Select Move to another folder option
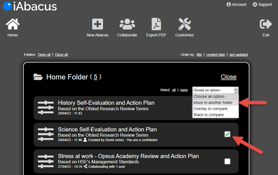 (x=213, y=102)
